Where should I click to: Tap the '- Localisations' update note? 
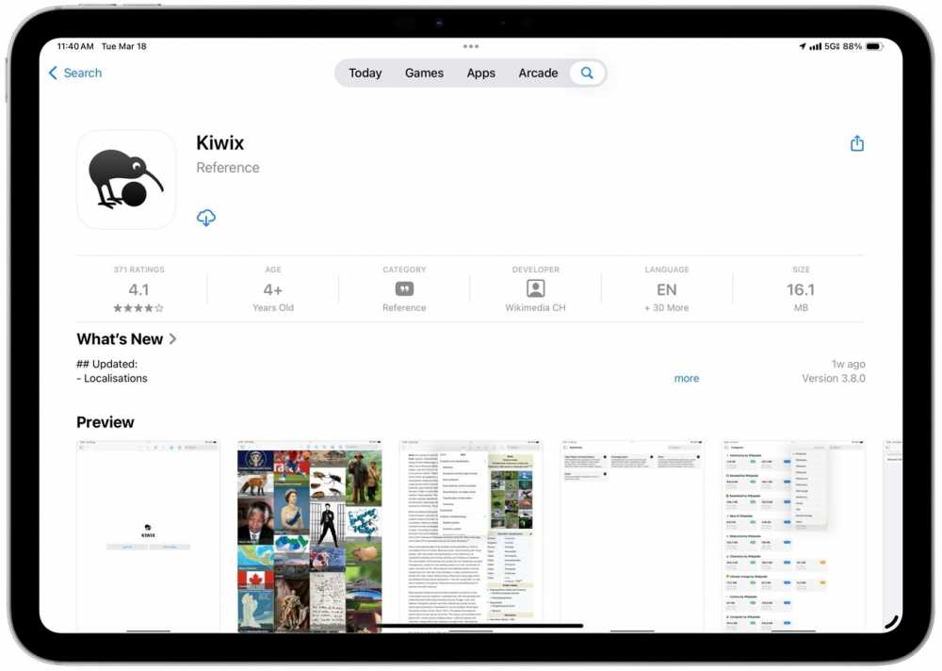click(112, 378)
